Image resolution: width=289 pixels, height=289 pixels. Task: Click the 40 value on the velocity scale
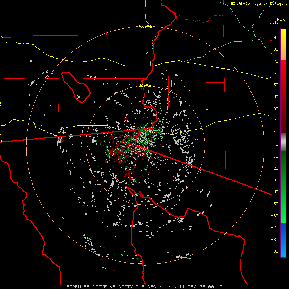[276, 97]
